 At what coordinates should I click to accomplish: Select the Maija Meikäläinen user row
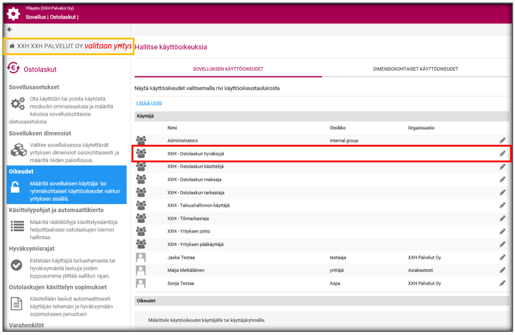coord(322,270)
